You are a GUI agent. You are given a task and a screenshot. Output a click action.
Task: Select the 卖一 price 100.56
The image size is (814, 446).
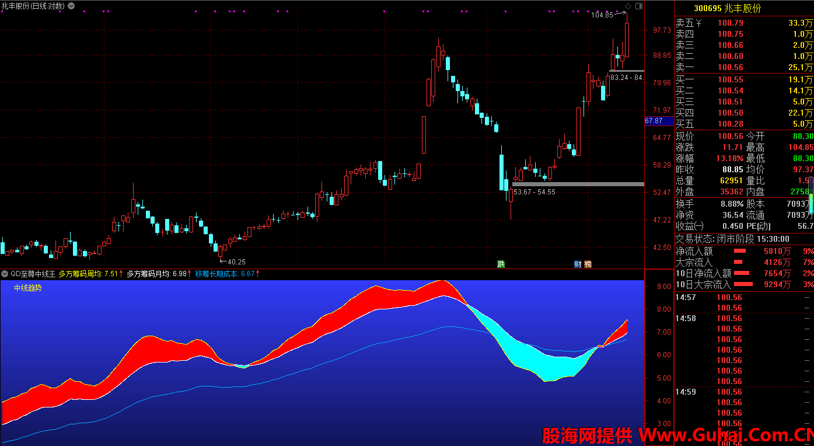[x=731, y=68]
